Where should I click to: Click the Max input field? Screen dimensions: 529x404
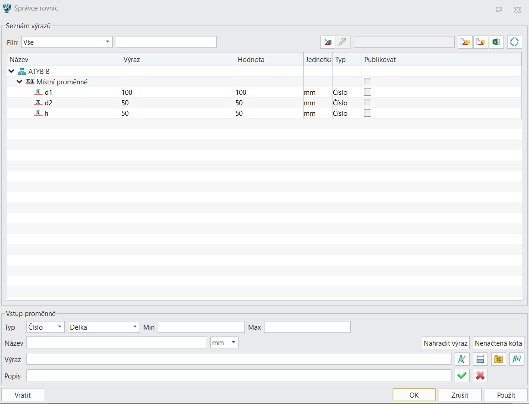pyautogui.click(x=307, y=327)
